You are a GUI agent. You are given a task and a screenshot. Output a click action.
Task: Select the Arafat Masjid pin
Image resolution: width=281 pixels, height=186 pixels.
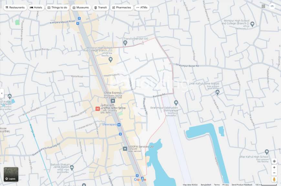tap(10, 97)
